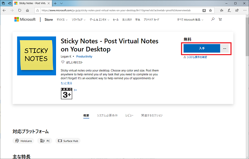249x159 pixels.
Task: Expand description with もっと見る
Action: point(66,83)
